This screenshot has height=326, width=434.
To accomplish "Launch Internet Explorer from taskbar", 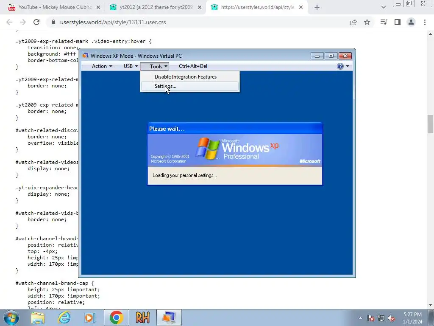I will (x=64, y=318).
